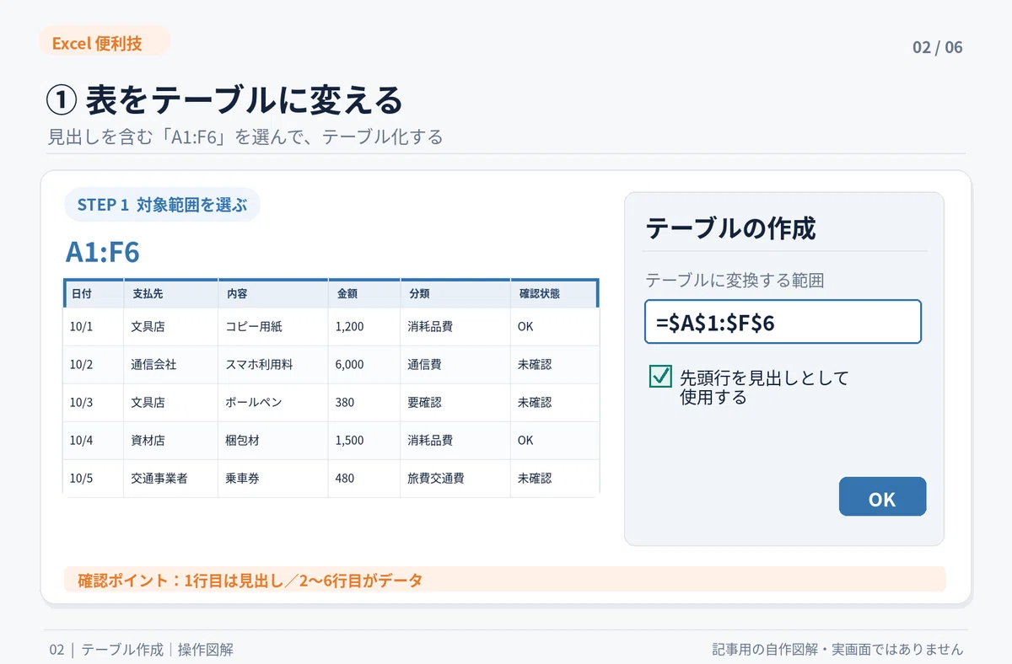The image size is (1012, 664).
Task: Click the 02 / 06 page indicator
Action: pos(938,47)
